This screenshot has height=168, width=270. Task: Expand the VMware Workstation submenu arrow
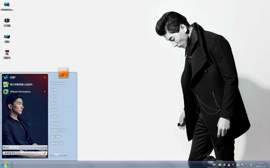(45, 91)
